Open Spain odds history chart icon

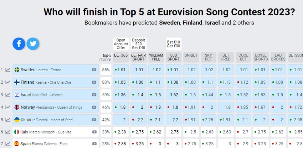click(7, 144)
